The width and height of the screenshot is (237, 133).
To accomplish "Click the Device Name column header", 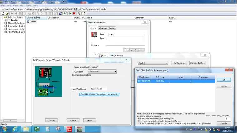I will [36, 18].
